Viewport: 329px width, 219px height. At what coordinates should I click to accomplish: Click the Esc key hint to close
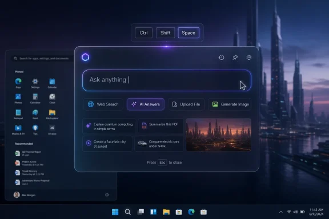point(162,163)
